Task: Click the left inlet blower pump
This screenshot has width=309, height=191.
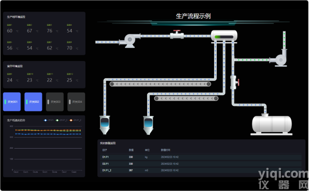Action: (x=130, y=41)
